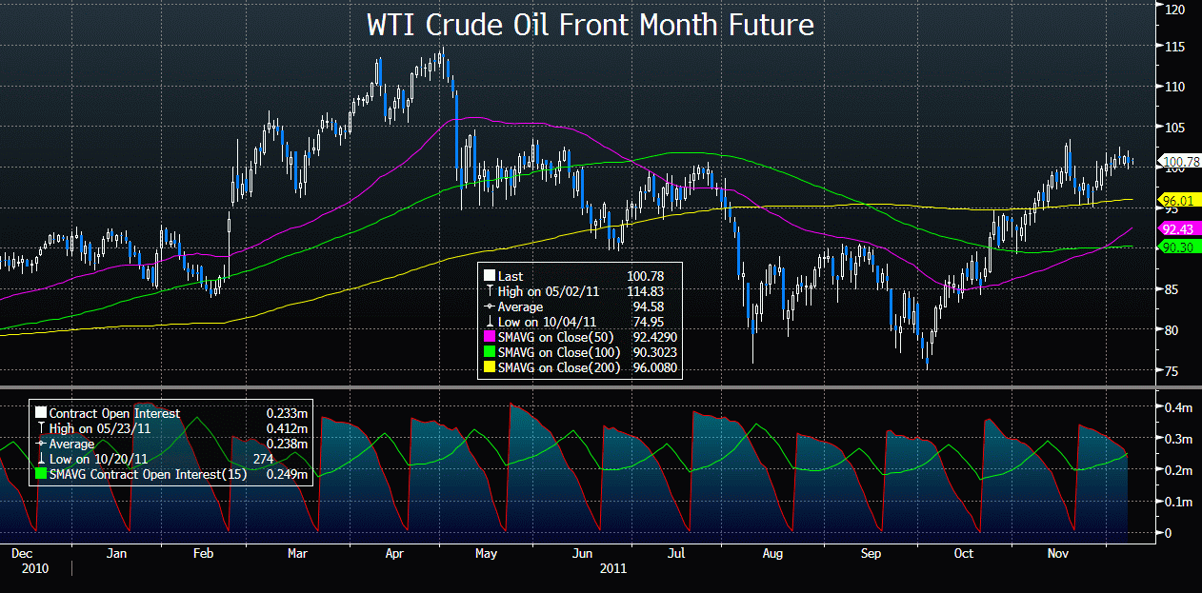Screen dimensions: 1202x593
Task: Click the 2010 year label on the date axis
Action: tap(22, 568)
